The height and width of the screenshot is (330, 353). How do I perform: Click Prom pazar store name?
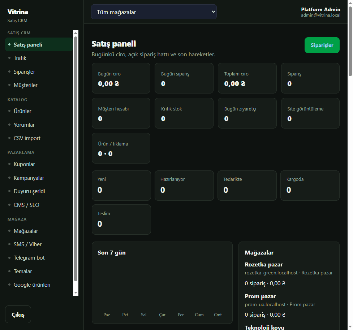tap(260, 296)
